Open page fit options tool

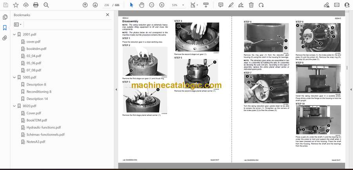pyautogui.click(x=194, y=5)
